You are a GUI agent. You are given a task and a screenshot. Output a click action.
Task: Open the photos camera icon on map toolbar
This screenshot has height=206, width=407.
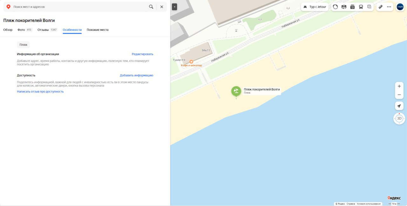[352, 7]
